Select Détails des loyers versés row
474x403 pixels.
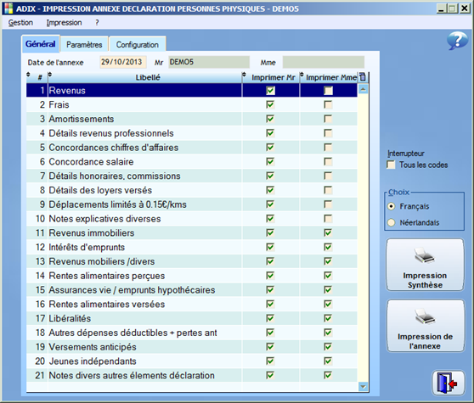click(192, 190)
